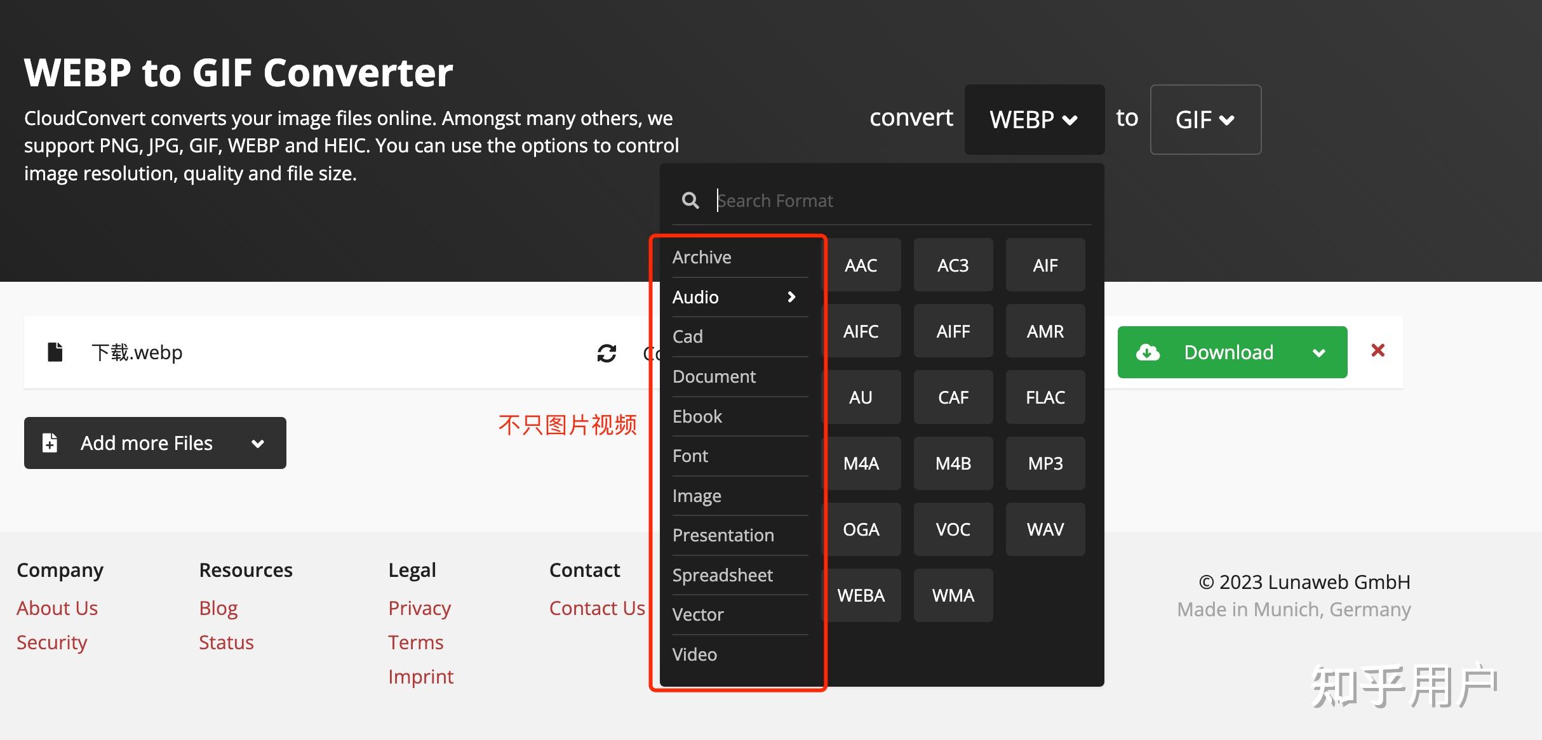Select the WAV format option

[x=1045, y=529]
